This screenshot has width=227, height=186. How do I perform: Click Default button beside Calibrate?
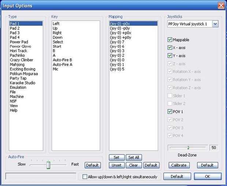tap(207, 165)
